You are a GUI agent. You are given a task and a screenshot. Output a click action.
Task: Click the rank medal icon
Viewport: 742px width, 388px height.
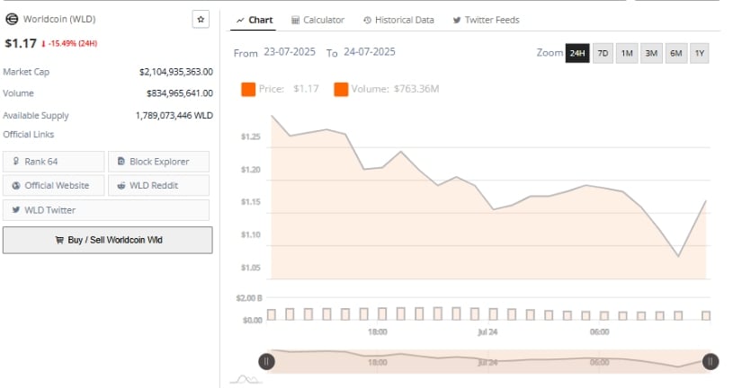(16, 161)
